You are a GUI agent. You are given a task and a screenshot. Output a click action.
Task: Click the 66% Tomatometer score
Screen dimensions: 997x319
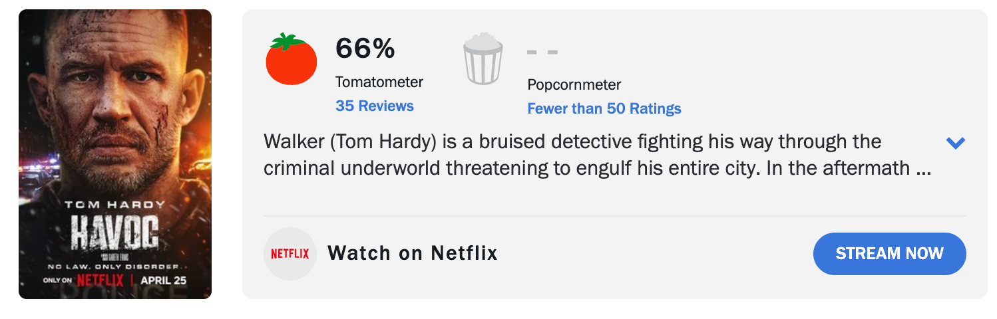[365, 49]
